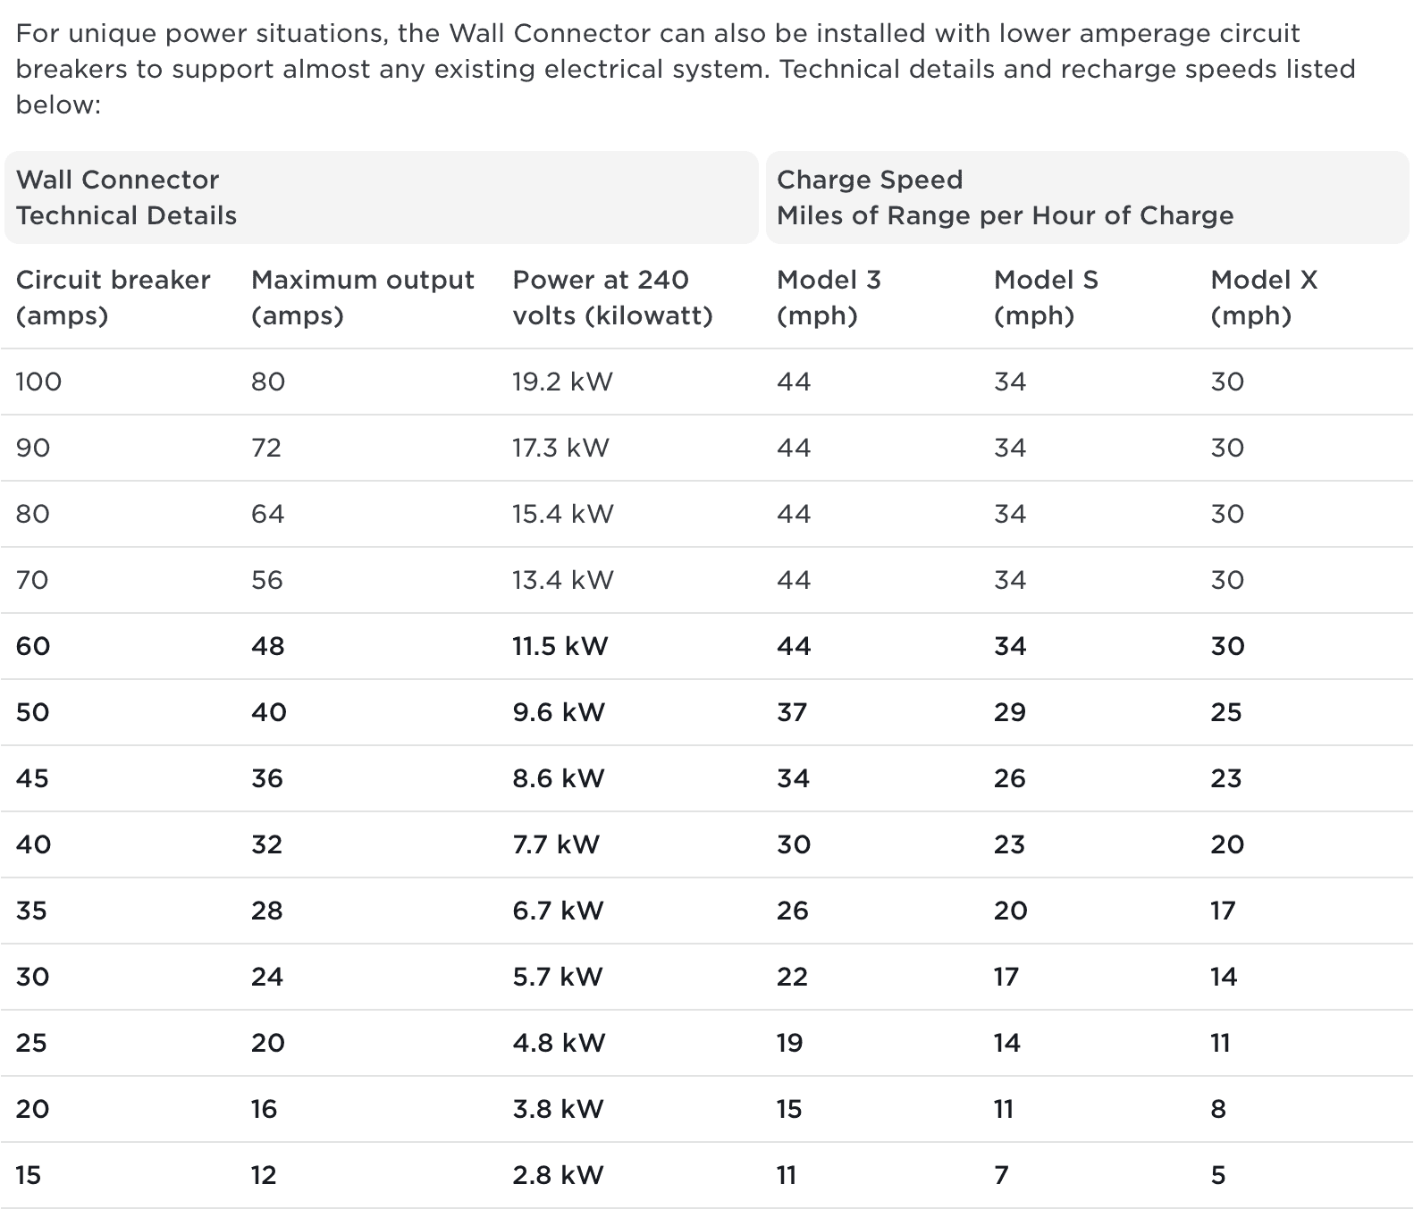The image size is (1414, 1226).
Task: Click the 2.8 kW power cell
Action: [558, 1175]
